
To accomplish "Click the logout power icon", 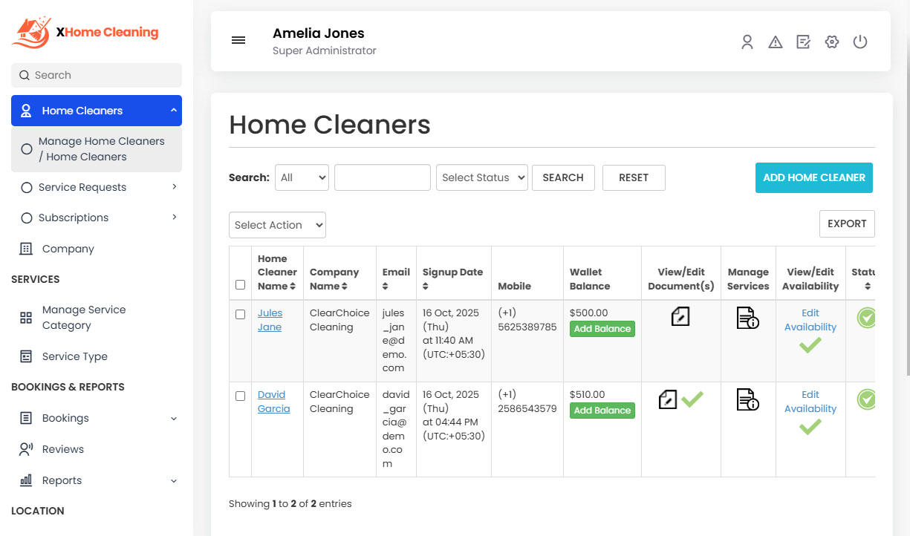I will (859, 42).
